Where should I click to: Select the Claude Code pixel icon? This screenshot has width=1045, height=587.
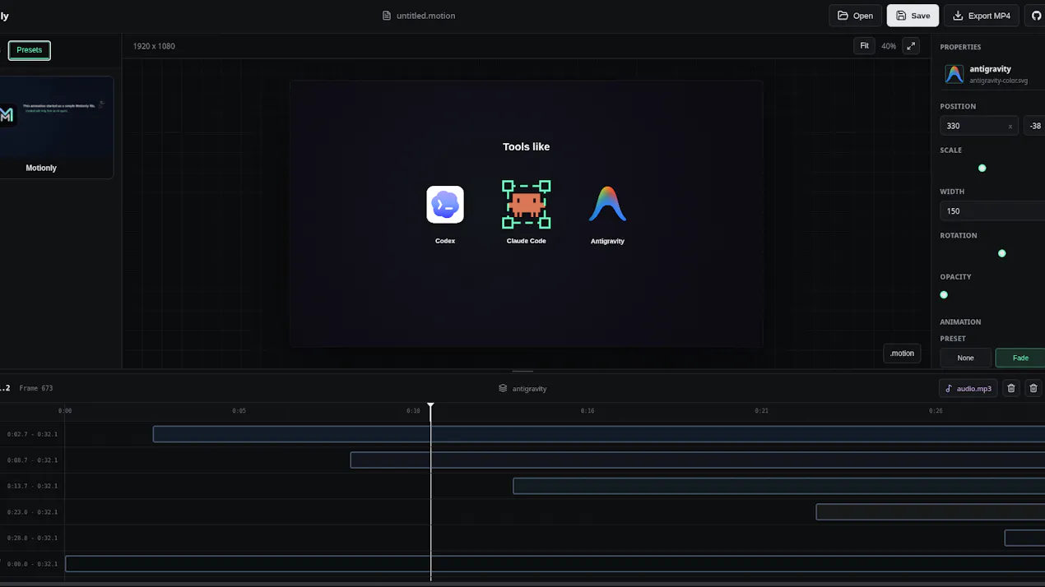click(x=527, y=205)
